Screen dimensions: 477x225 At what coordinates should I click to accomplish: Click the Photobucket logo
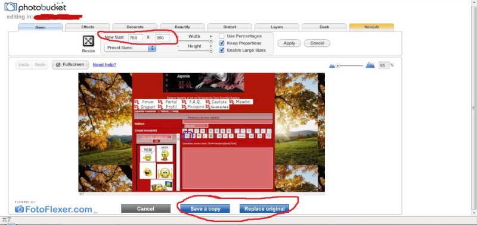[x=35, y=7]
